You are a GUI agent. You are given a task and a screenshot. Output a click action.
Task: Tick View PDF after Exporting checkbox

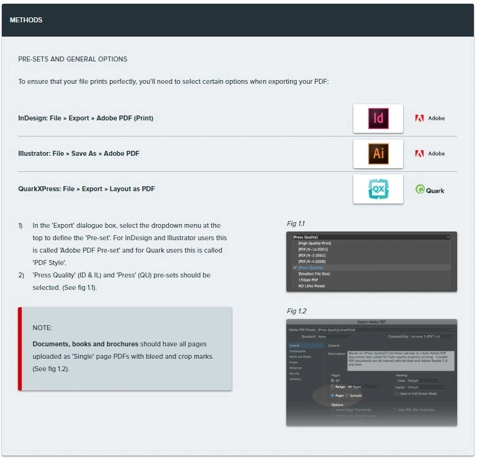point(395,410)
